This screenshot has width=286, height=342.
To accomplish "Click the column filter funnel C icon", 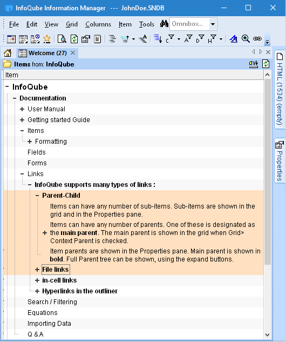I will [x=170, y=39].
